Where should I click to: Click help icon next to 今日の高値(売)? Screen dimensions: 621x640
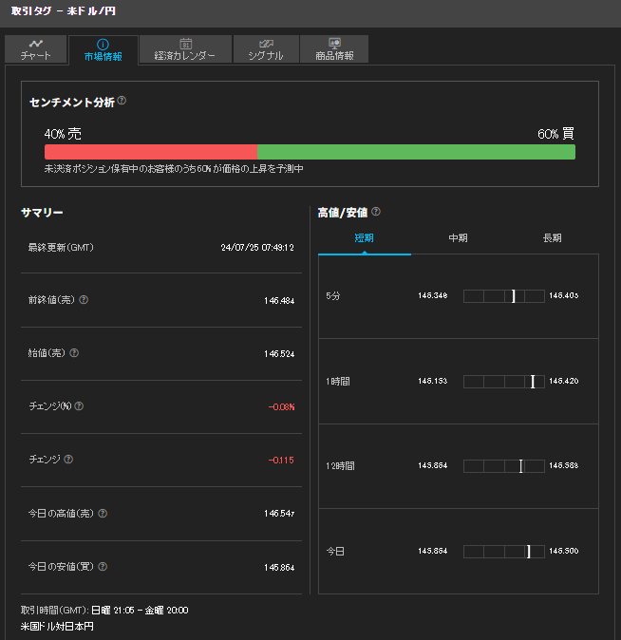[x=103, y=514]
